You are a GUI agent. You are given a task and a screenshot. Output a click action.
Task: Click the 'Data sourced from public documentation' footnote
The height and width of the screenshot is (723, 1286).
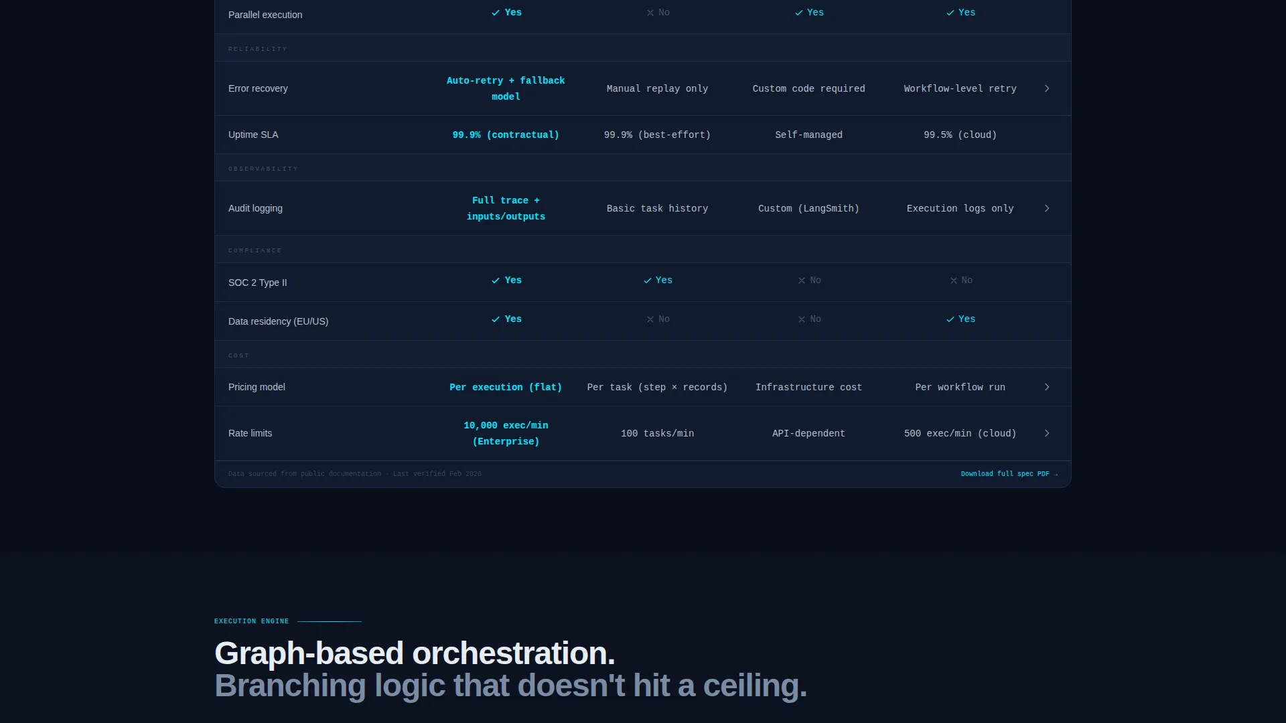(354, 474)
